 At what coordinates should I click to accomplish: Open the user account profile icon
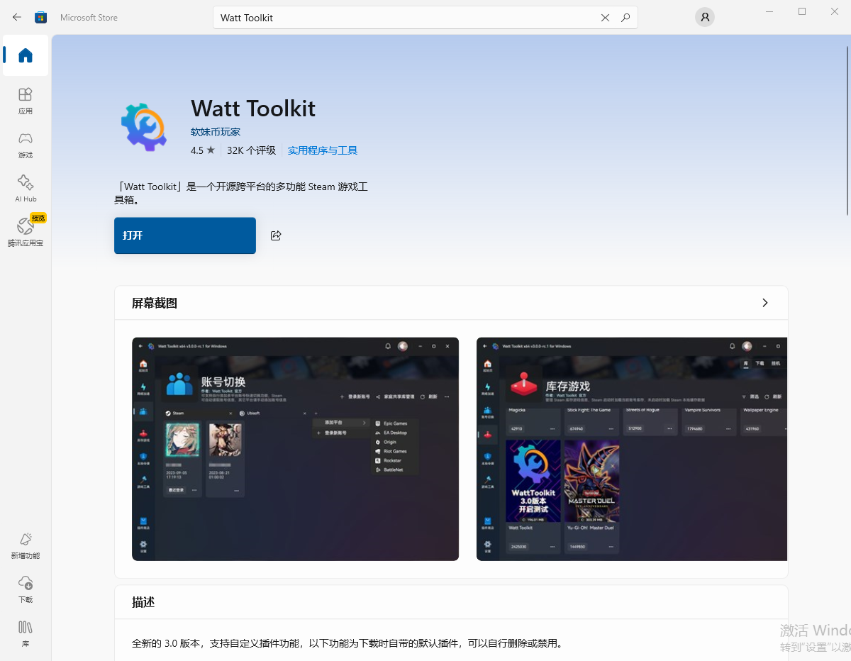pos(704,17)
